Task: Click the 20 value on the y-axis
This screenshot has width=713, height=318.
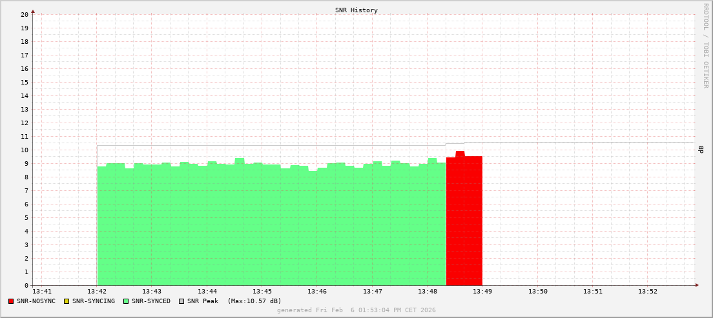Action: pyautogui.click(x=24, y=14)
